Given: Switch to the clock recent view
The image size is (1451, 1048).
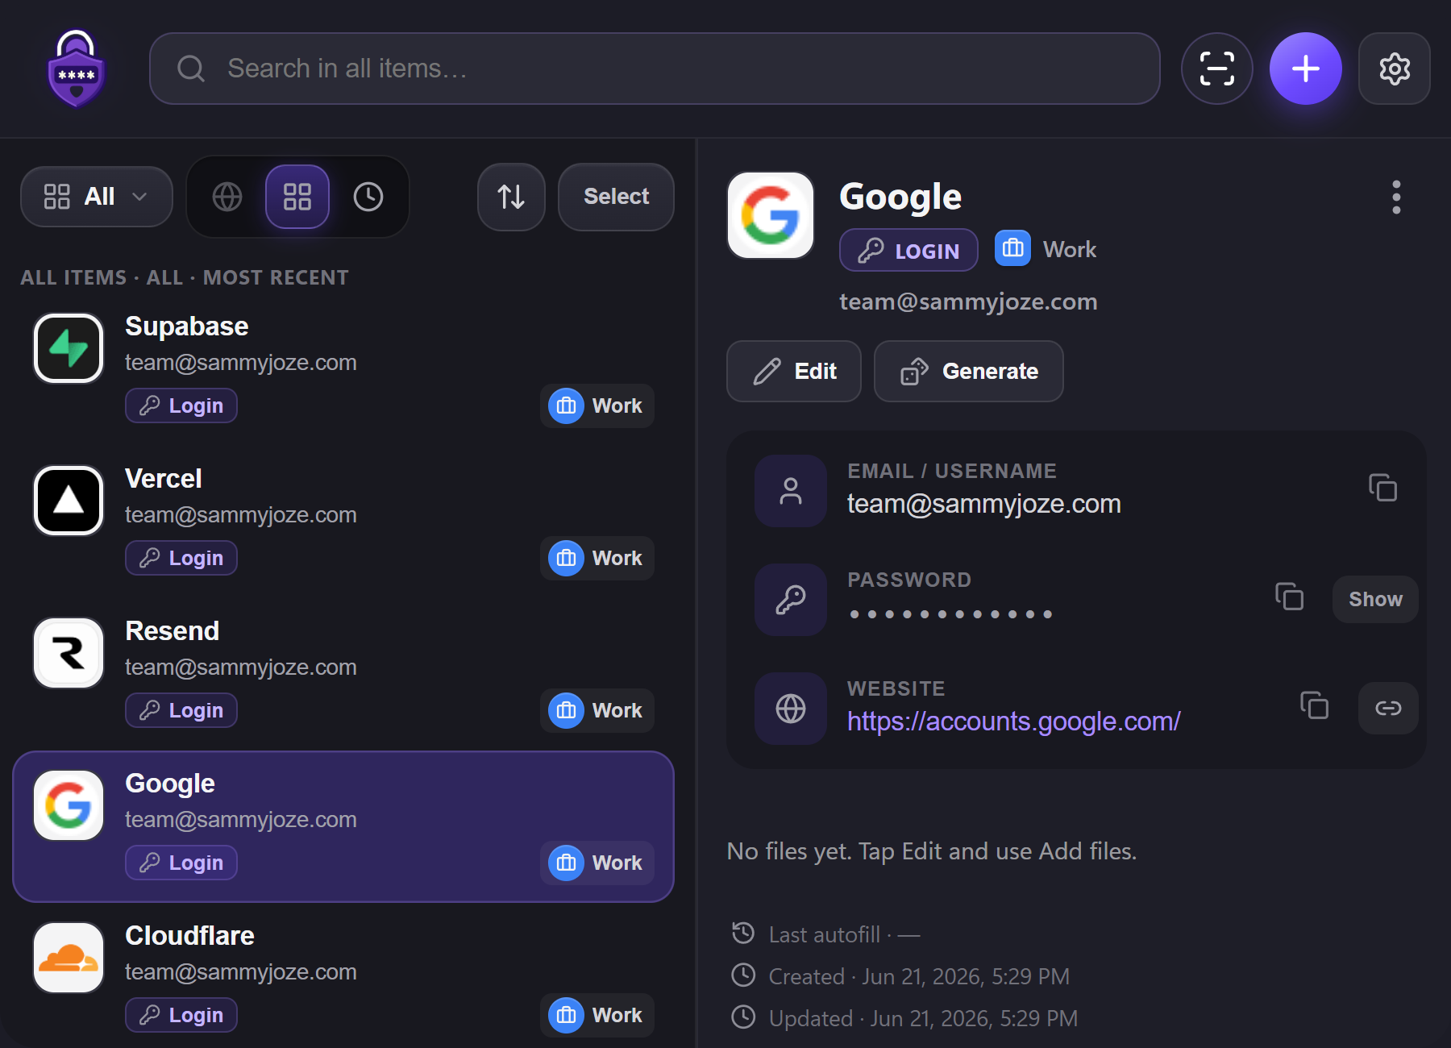Looking at the screenshot, I should click(368, 197).
